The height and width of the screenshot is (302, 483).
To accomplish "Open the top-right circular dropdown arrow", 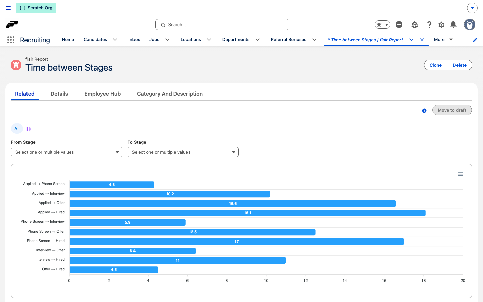I will (472, 8).
